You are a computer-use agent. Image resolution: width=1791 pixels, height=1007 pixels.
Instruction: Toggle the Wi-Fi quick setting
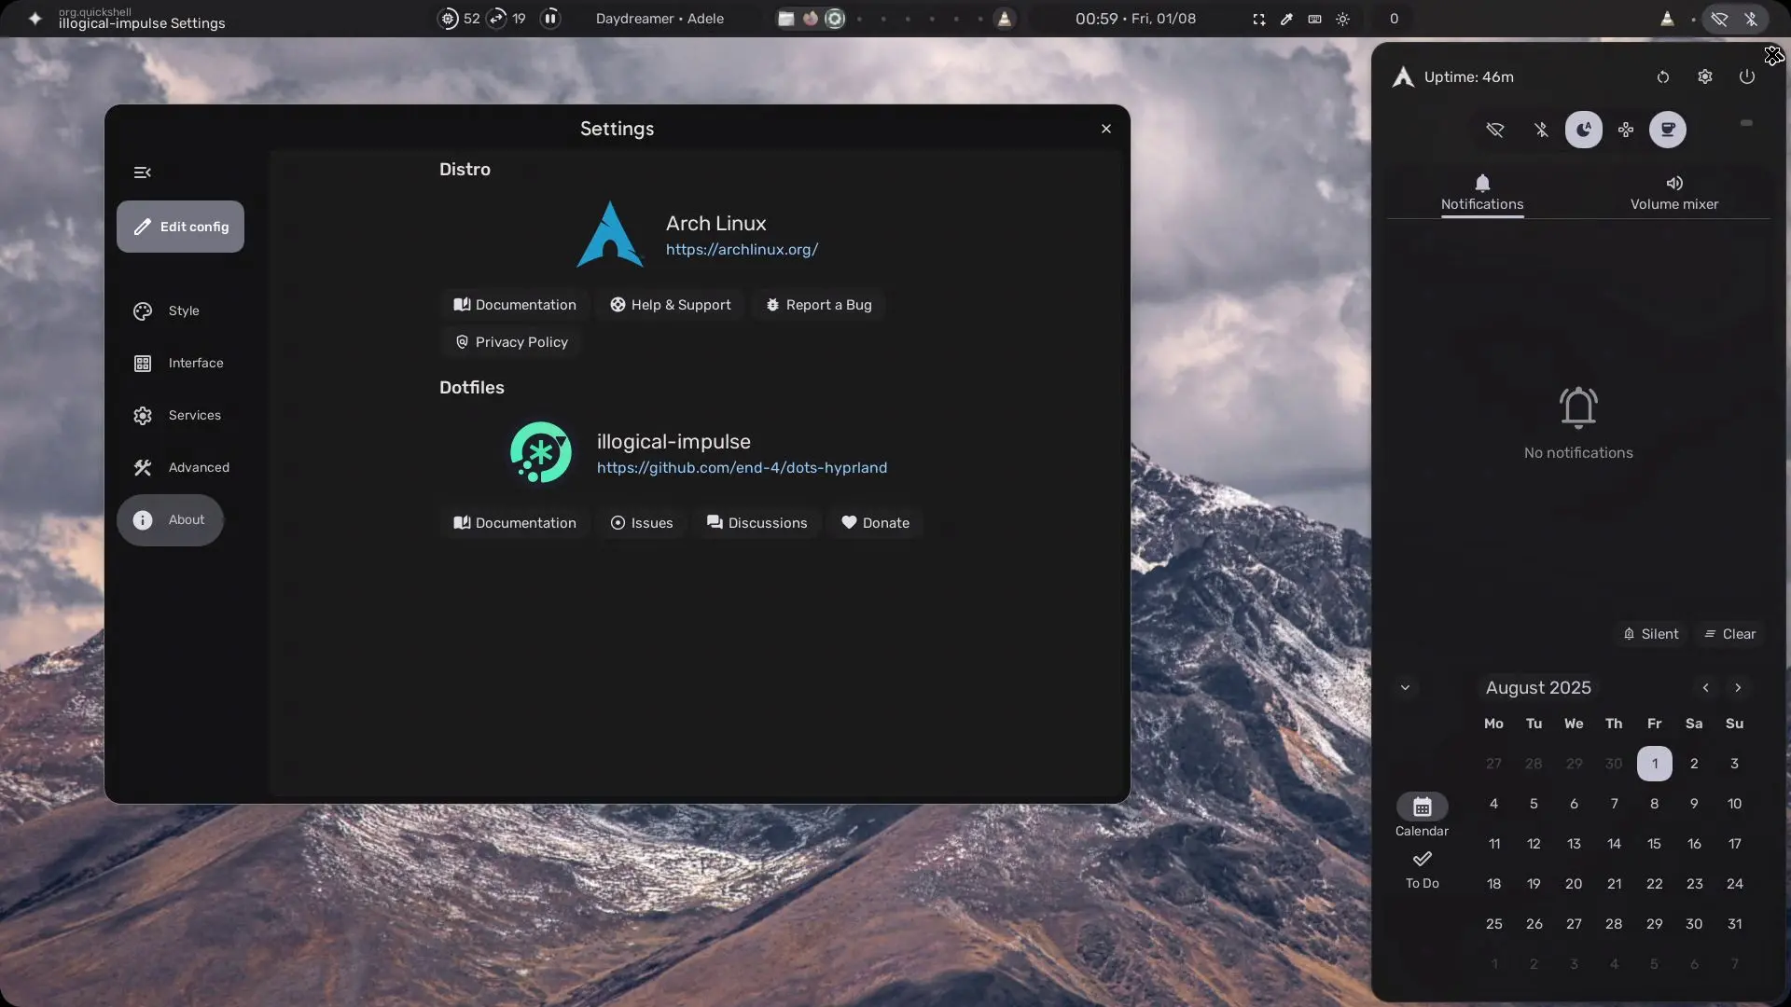click(x=1495, y=130)
